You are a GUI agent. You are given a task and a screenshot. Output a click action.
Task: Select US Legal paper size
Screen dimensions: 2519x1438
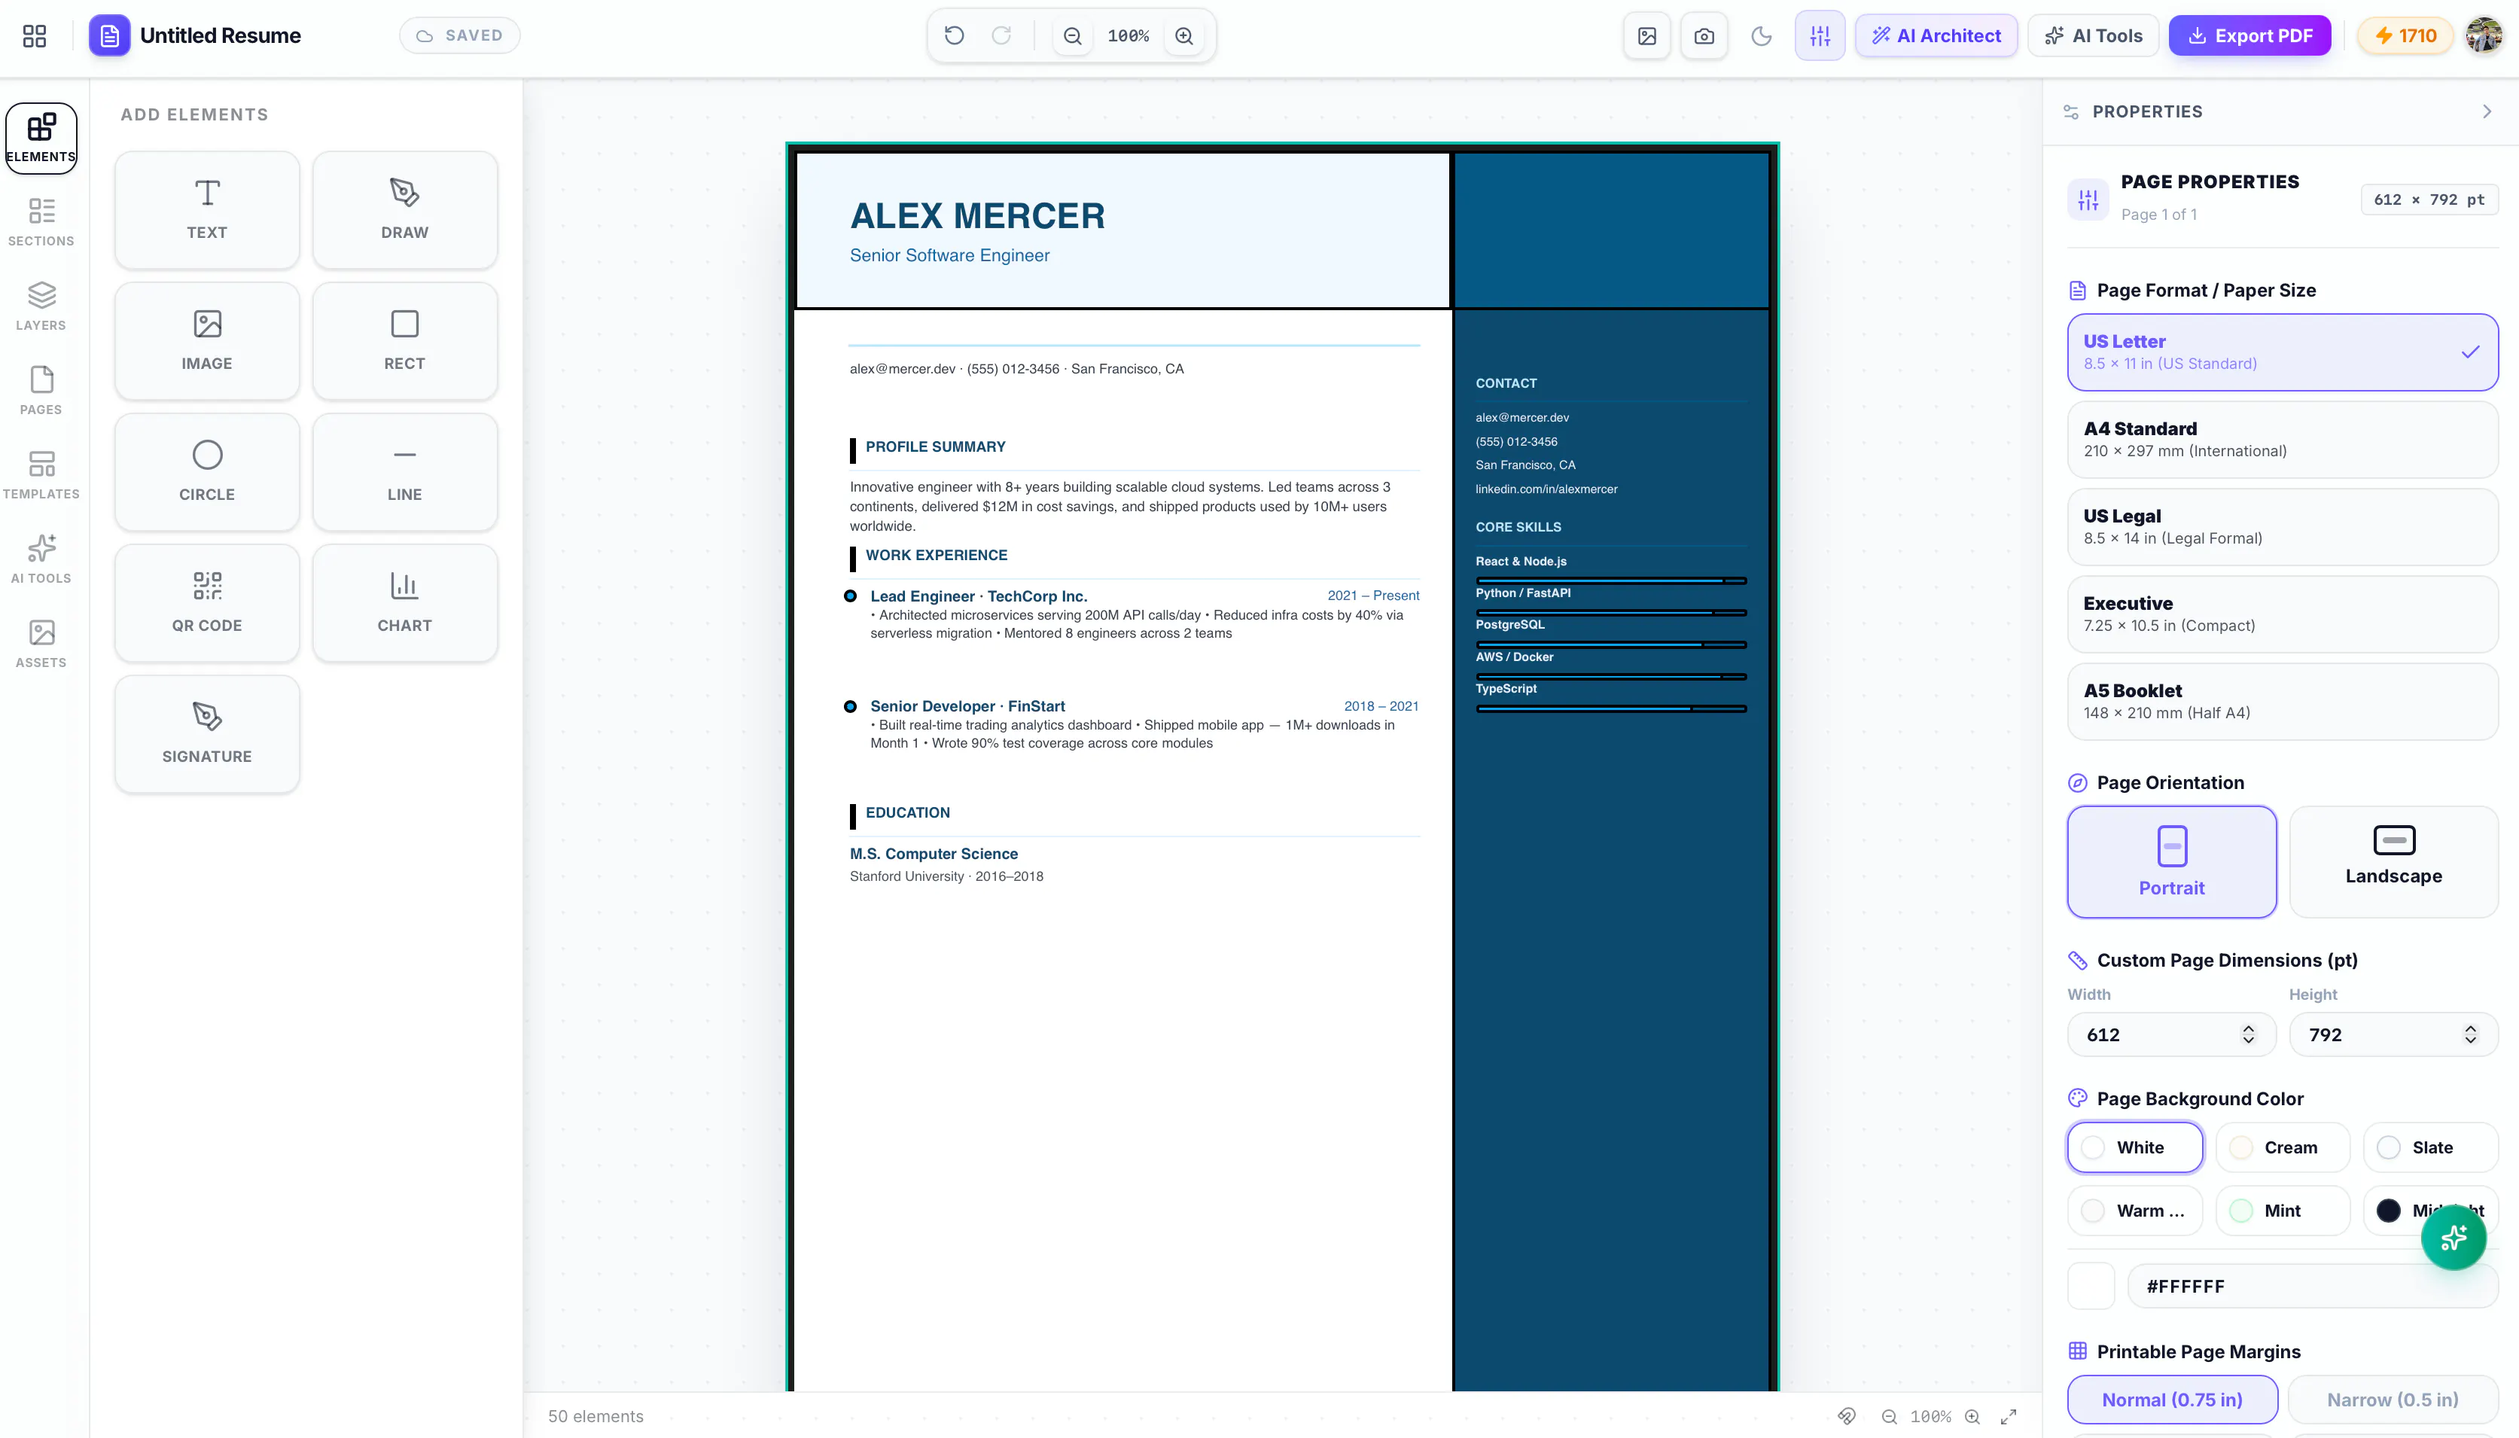pyautogui.click(x=2282, y=526)
